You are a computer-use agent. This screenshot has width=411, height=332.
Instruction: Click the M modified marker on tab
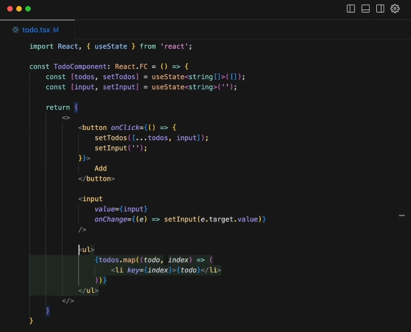[x=56, y=29]
